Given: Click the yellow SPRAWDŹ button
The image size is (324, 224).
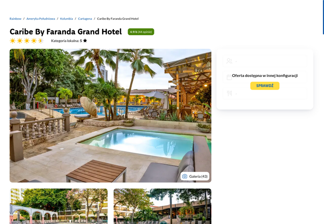Looking at the screenshot, I should click(265, 86).
